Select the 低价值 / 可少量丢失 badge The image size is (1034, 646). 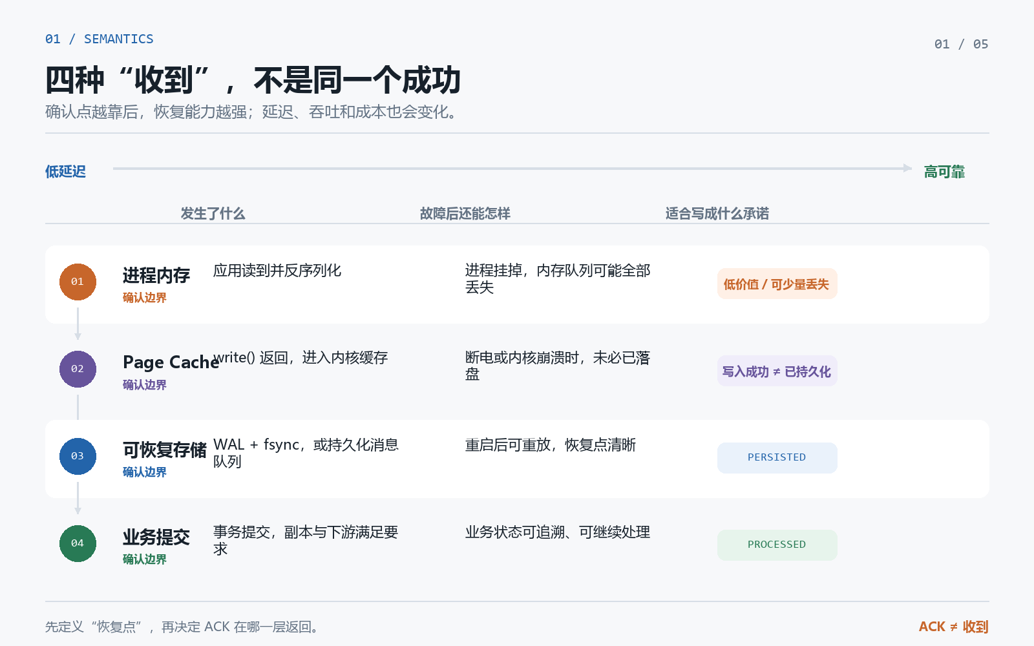[777, 284]
